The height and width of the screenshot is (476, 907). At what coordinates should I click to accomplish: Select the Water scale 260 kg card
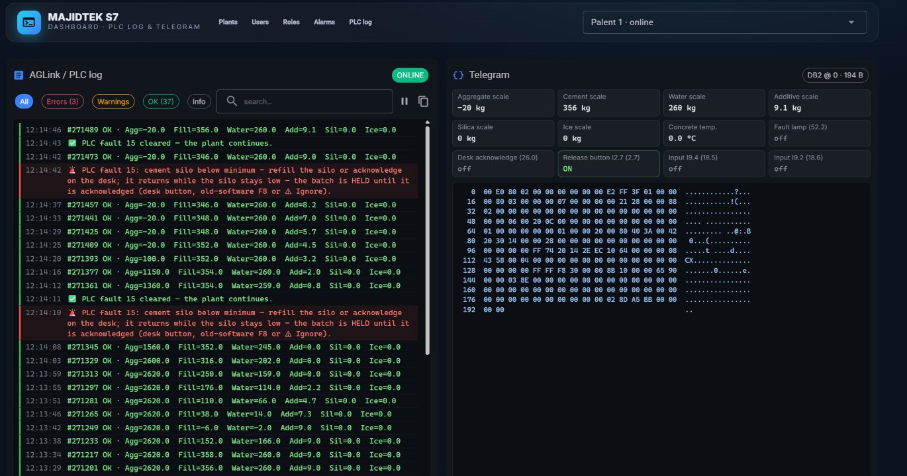click(714, 103)
